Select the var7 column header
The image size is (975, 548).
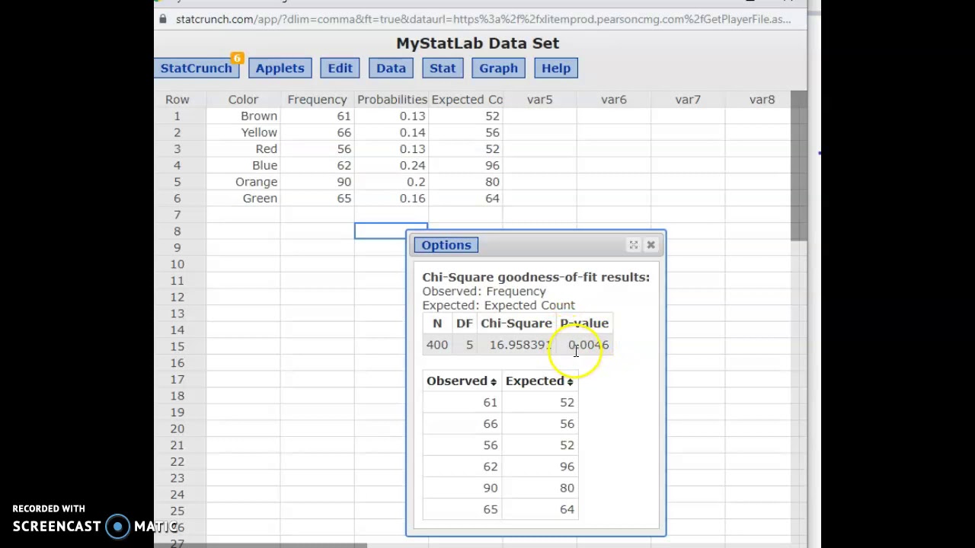(x=688, y=100)
